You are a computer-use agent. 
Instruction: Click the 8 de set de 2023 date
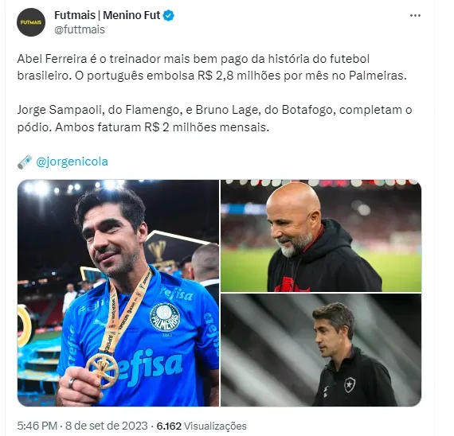coord(106,426)
